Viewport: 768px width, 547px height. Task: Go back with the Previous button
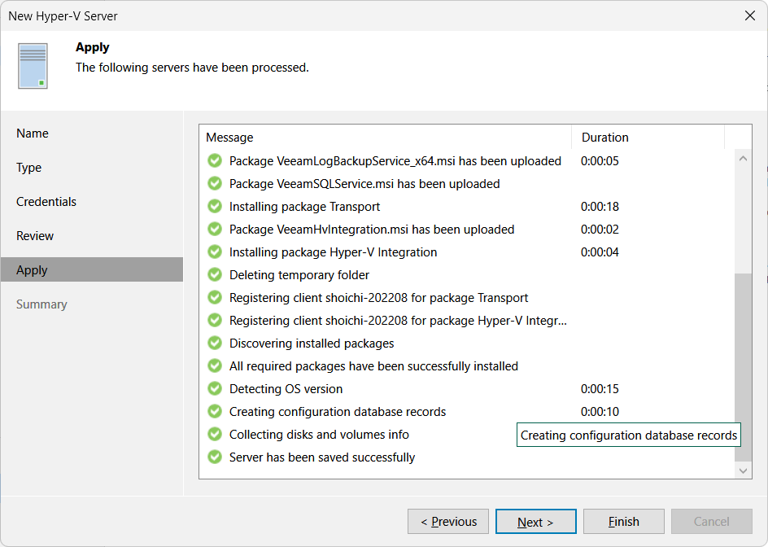tap(448, 522)
